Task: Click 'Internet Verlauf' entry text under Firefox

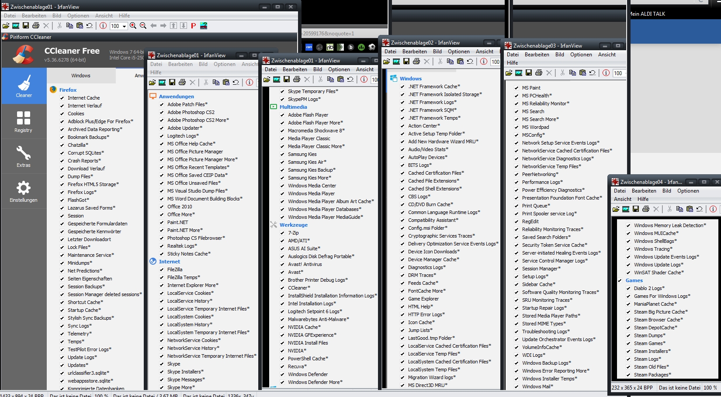Action: click(x=85, y=106)
